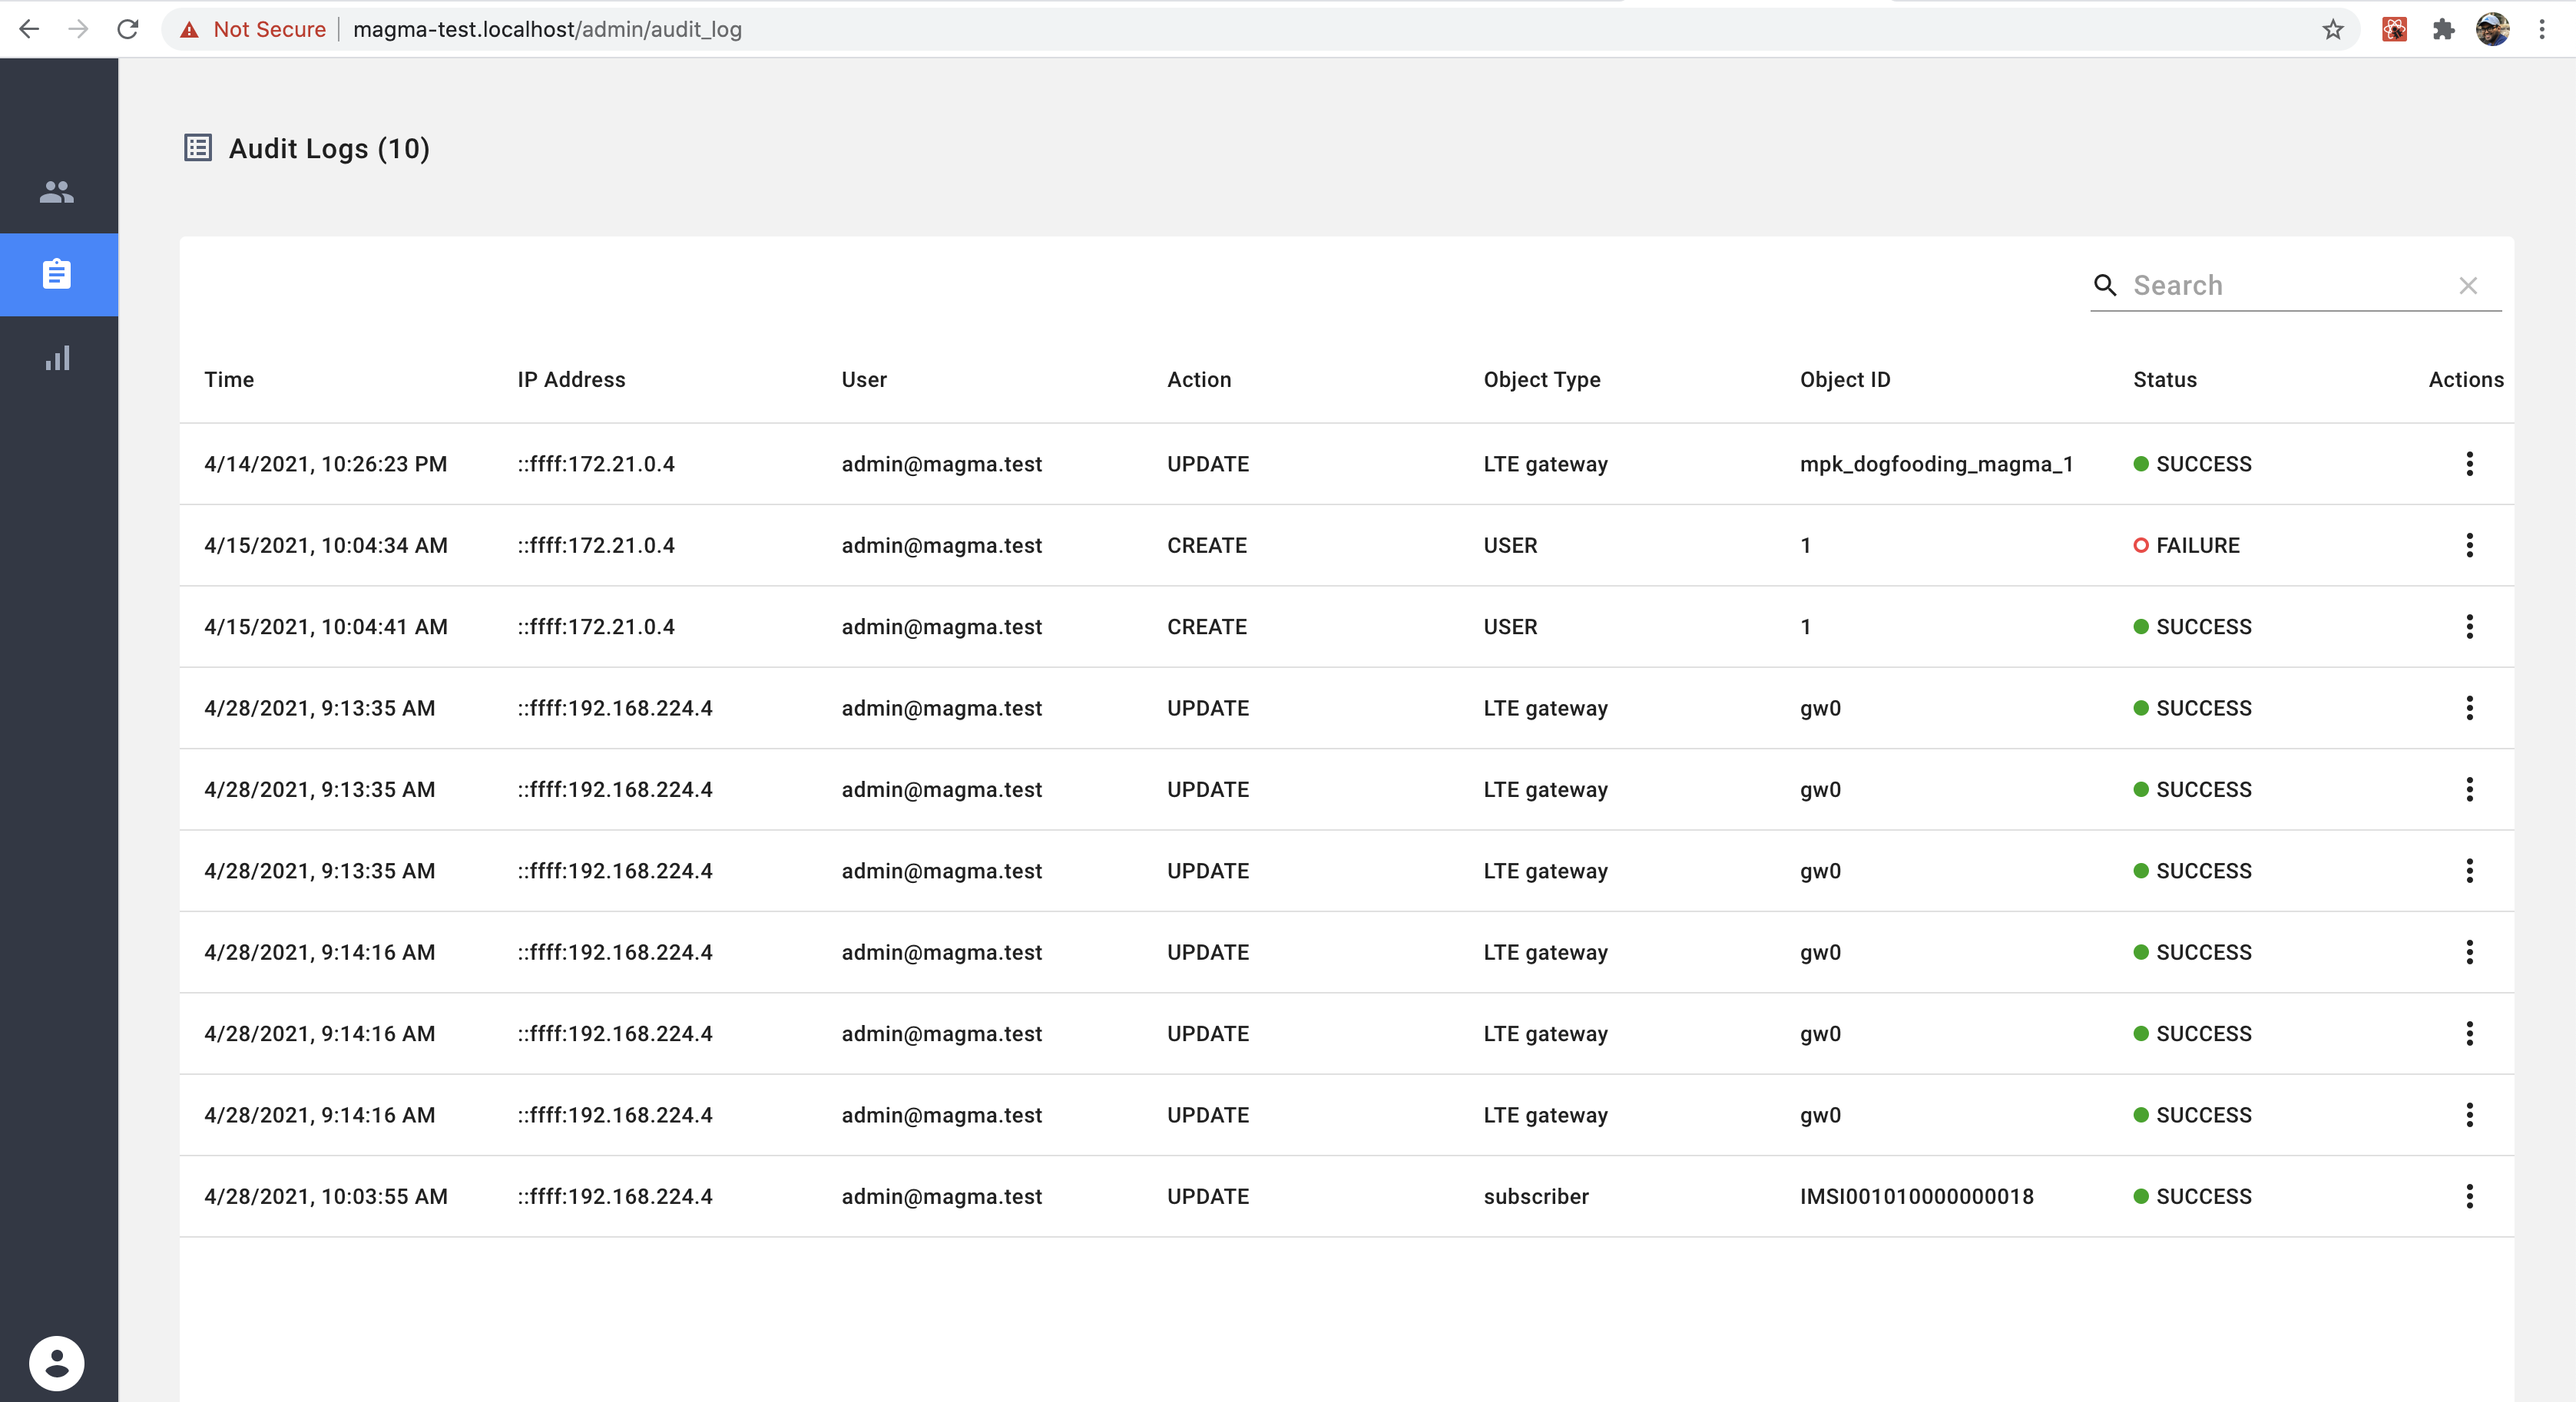Select the Audit Log clipboard icon in sidebar

click(x=57, y=274)
